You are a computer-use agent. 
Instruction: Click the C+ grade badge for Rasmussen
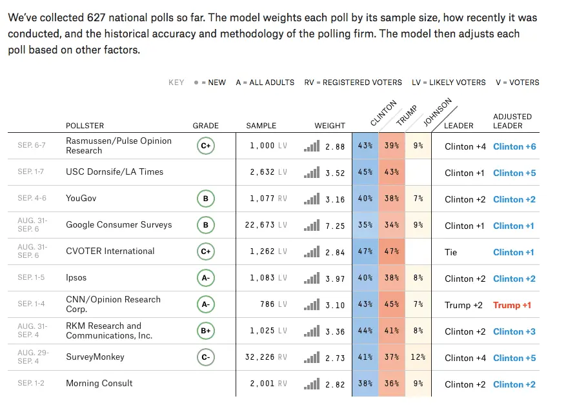[206, 146]
